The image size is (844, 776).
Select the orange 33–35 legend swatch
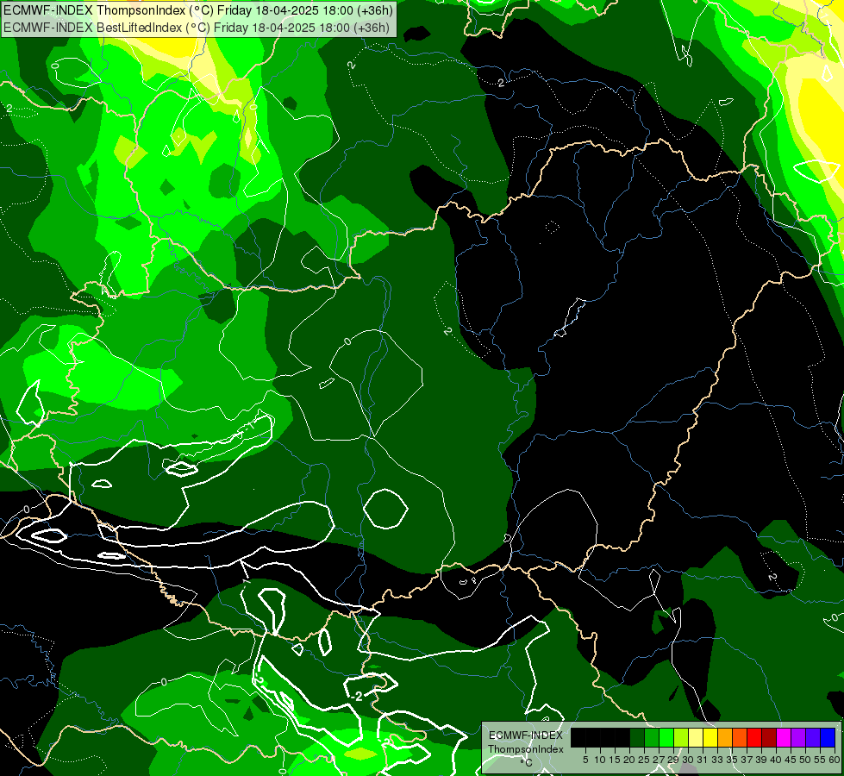[x=725, y=737]
